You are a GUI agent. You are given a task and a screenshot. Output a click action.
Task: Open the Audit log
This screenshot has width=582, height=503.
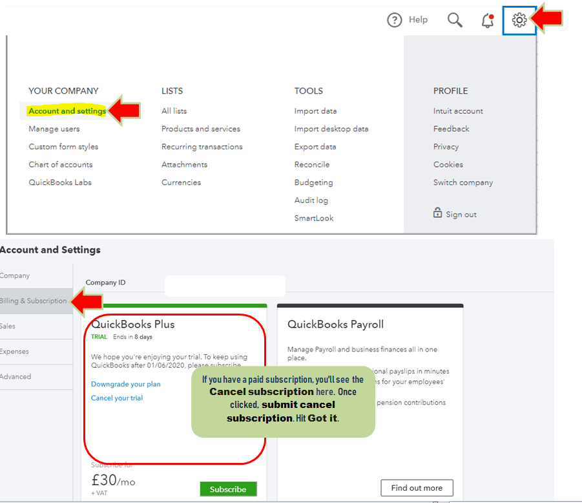[x=311, y=200]
